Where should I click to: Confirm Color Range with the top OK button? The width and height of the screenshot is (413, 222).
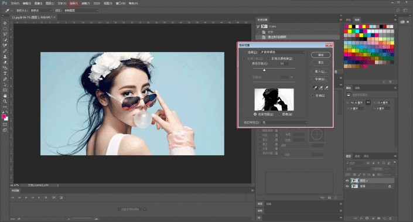320,55
